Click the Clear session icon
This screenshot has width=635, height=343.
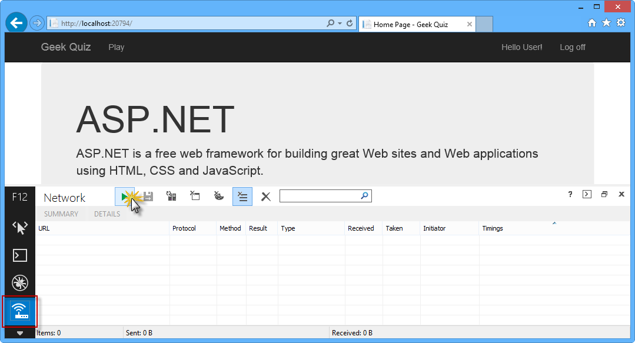(195, 196)
